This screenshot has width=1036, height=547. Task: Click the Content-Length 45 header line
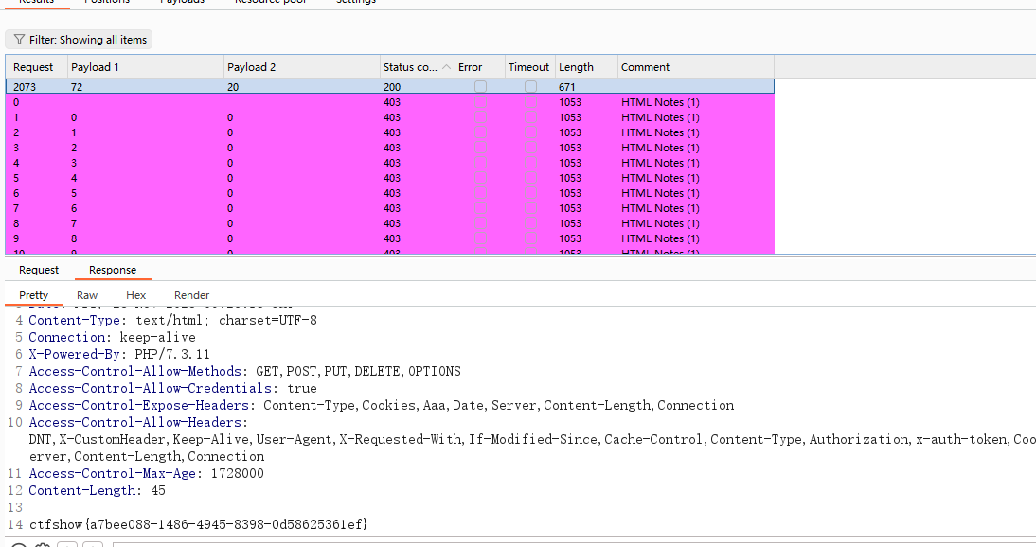coord(98,491)
